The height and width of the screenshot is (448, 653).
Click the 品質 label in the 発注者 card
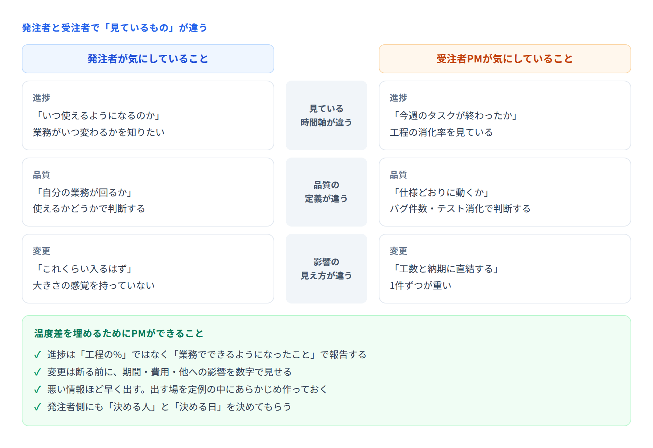(41, 175)
